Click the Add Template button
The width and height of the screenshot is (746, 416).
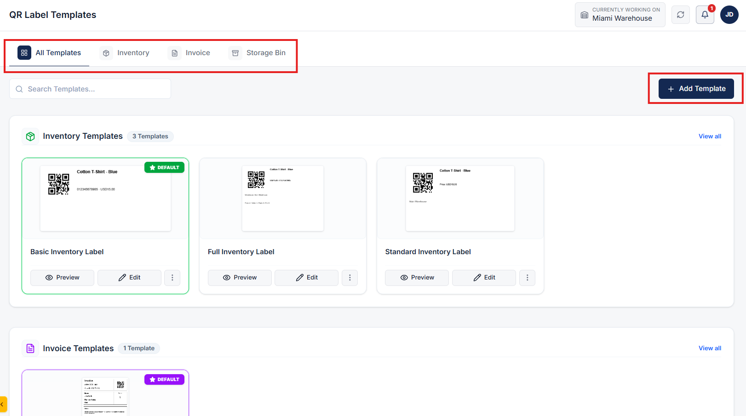pos(696,89)
